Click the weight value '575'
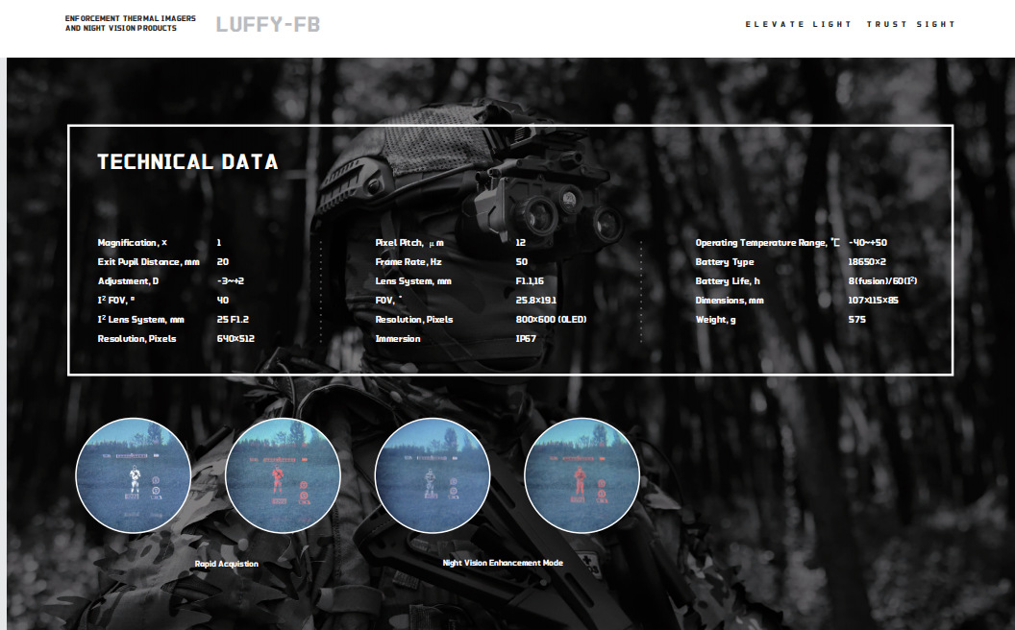 point(857,320)
